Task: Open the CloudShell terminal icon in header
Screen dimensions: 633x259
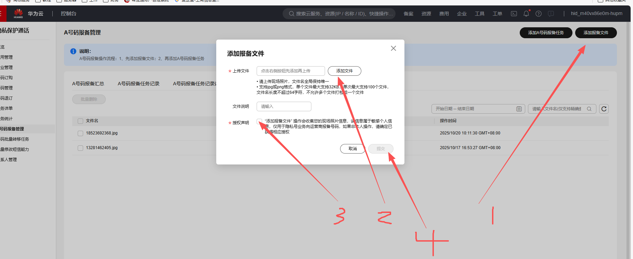Action: 514,14
